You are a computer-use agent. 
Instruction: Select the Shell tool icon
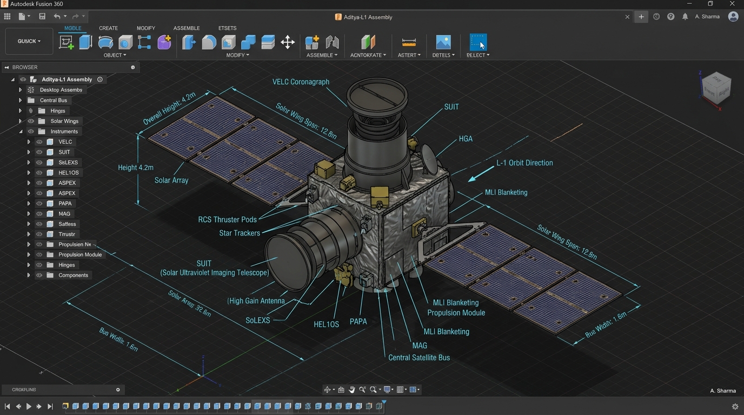[x=228, y=42]
